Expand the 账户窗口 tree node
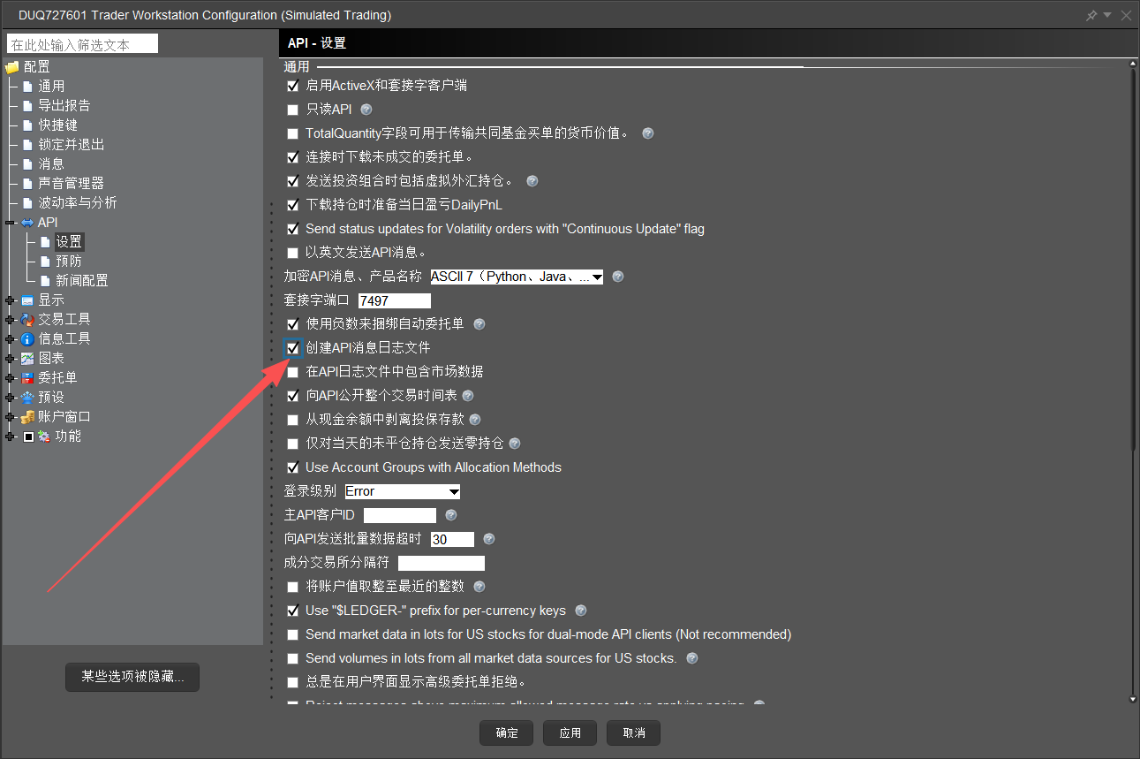1140x759 pixels. (x=11, y=417)
